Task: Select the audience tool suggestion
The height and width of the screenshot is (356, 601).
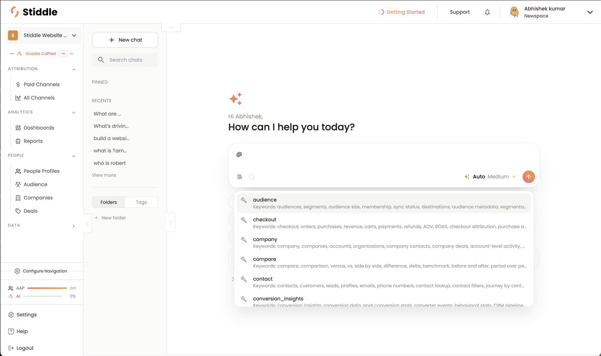Action: [384, 203]
